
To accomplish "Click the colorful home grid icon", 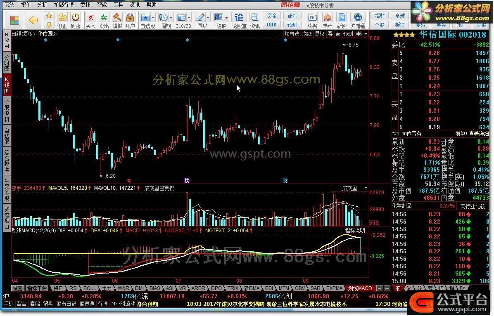I will click(x=14, y=21).
